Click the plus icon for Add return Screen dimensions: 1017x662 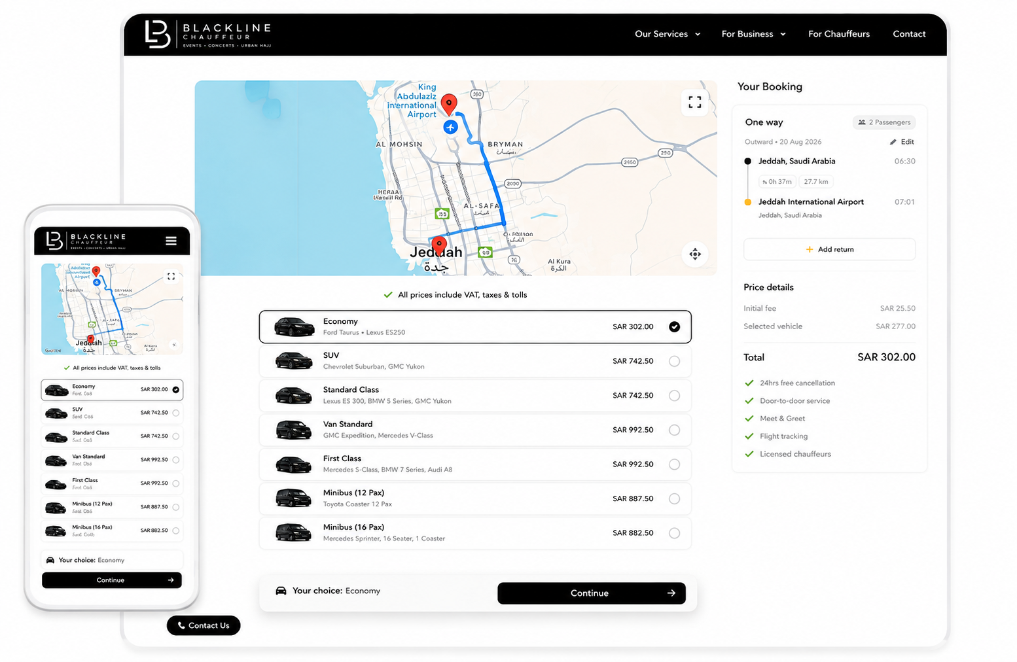click(x=809, y=249)
